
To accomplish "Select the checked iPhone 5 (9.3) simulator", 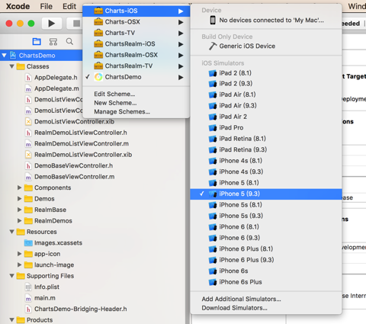I will [x=266, y=194].
